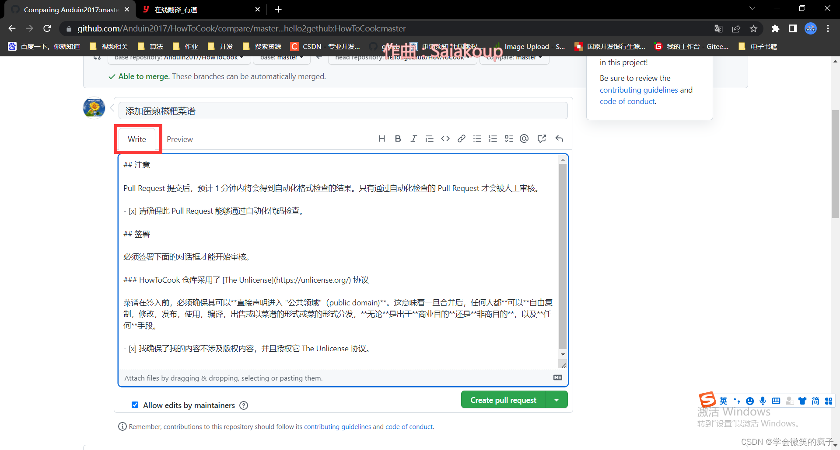The image size is (840, 450).
Task: Insert a saved reply
Action: (559, 138)
